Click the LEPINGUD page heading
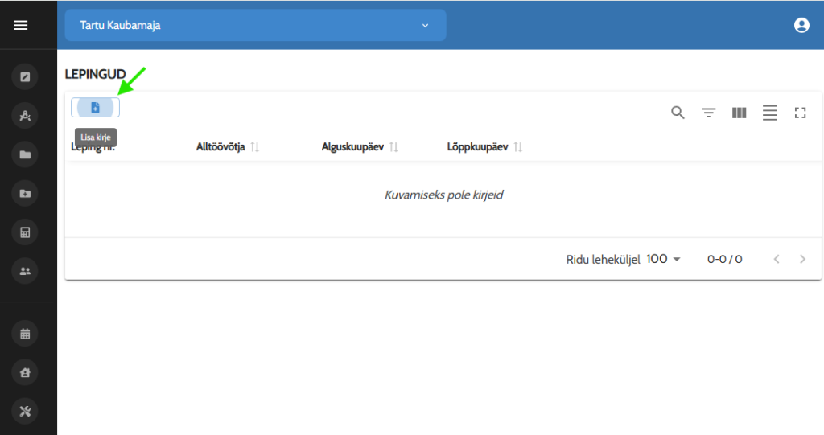The image size is (824, 435). coord(95,74)
